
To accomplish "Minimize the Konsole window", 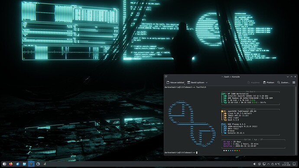I will click(288, 77).
